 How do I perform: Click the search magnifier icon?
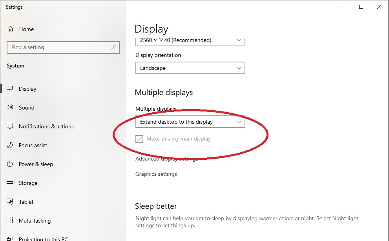pos(114,47)
